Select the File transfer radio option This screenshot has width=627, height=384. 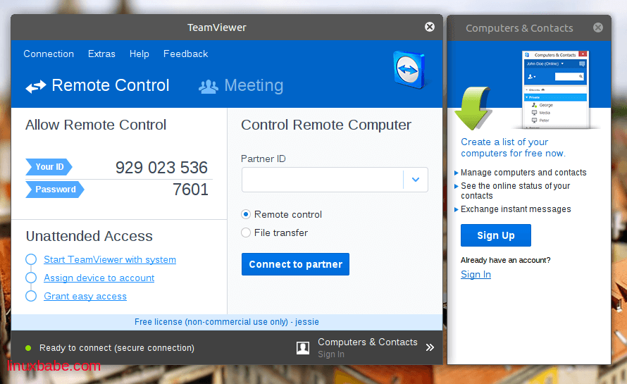tap(246, 233)
